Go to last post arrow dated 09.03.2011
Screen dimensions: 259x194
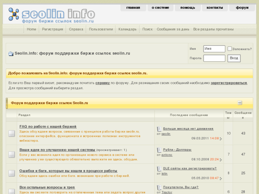pos(221,139)
